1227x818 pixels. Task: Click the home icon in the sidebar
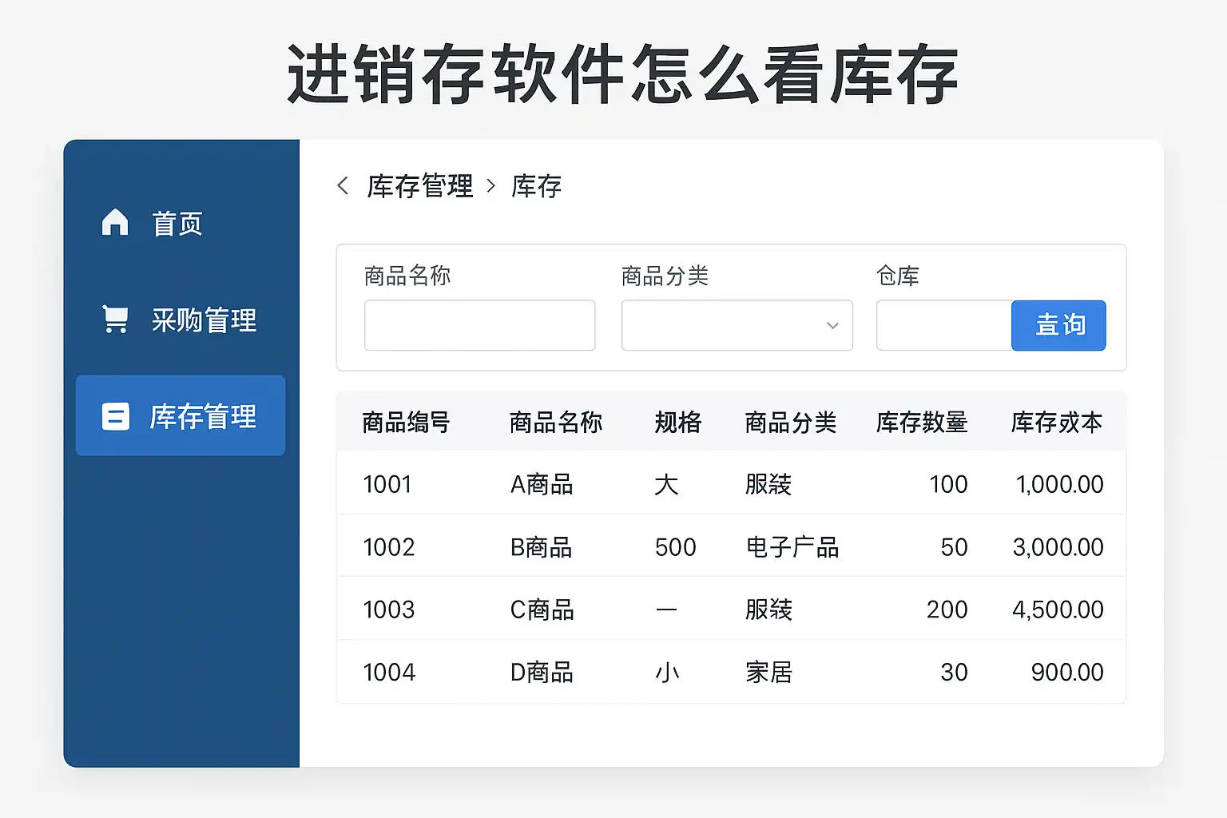(x=115, y=222)
